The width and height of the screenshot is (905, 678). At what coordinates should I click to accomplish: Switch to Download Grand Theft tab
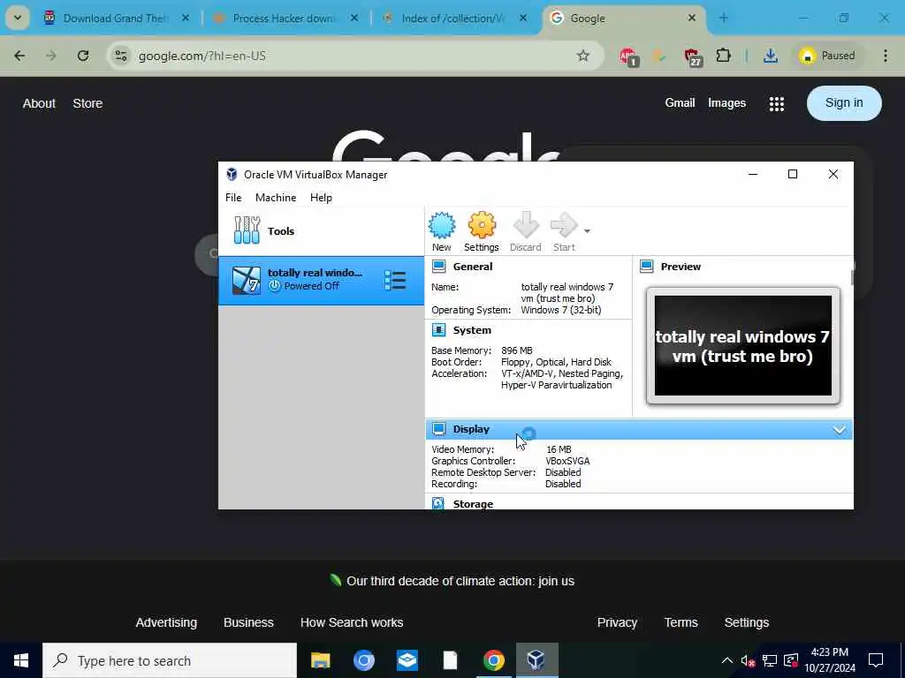[x=118, y=19]
